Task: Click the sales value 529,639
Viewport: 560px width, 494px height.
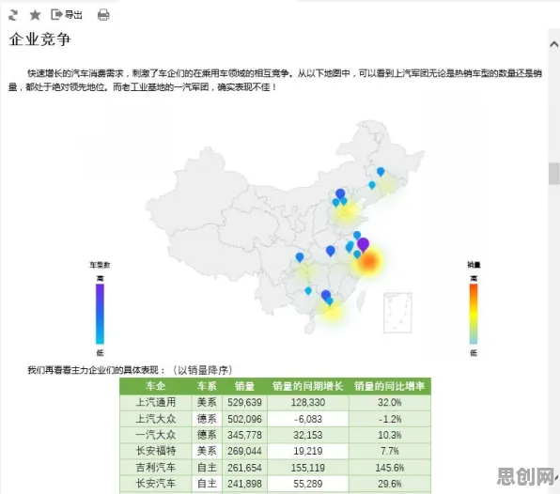Action: [244, 403]
